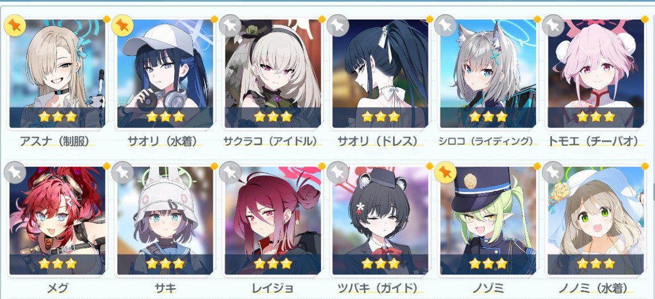Screen dimensions: 655x299
Task: Select the シロコ(ライディング) portrait thumbnail
Action: pyautogui.click(x=488, y=73)
